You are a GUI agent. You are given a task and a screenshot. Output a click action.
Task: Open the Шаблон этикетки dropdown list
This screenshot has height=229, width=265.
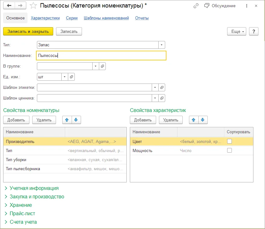pyautogui.click(x=155, y=88)
